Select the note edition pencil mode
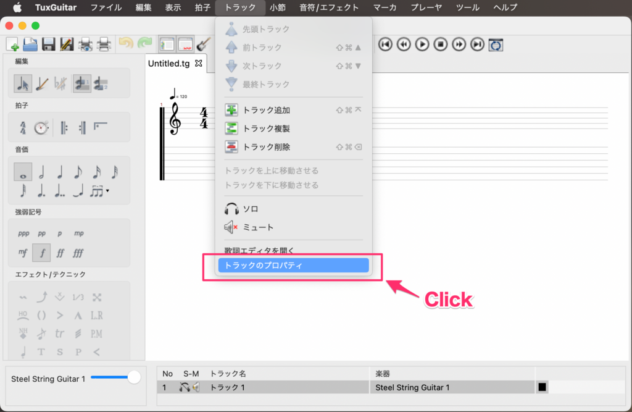 pos(41,84)
